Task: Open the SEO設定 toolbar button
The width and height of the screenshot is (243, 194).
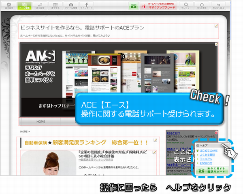Action: coord(40,6)
